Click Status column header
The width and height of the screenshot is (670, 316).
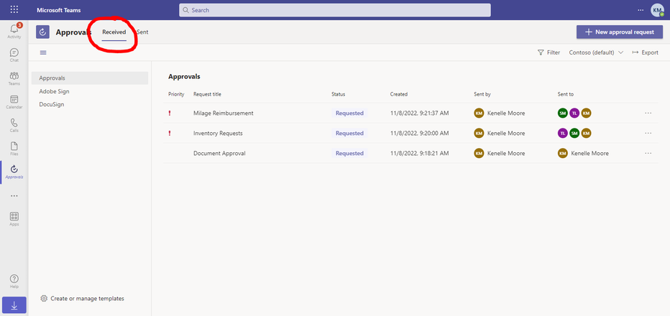tap(338, 94)
